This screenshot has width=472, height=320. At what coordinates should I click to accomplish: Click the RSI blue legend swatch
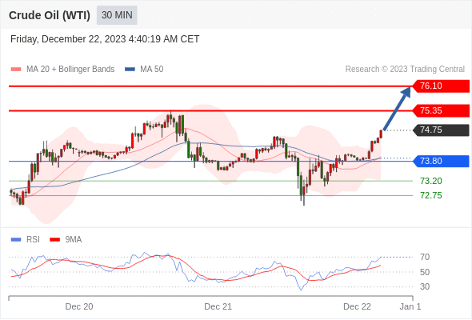click(16, 240)
